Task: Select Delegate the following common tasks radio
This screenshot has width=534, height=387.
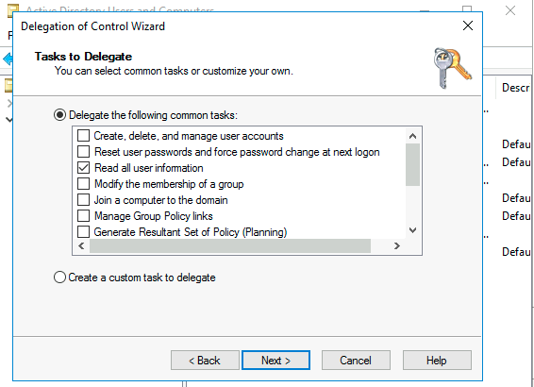Action: [59, 115]
